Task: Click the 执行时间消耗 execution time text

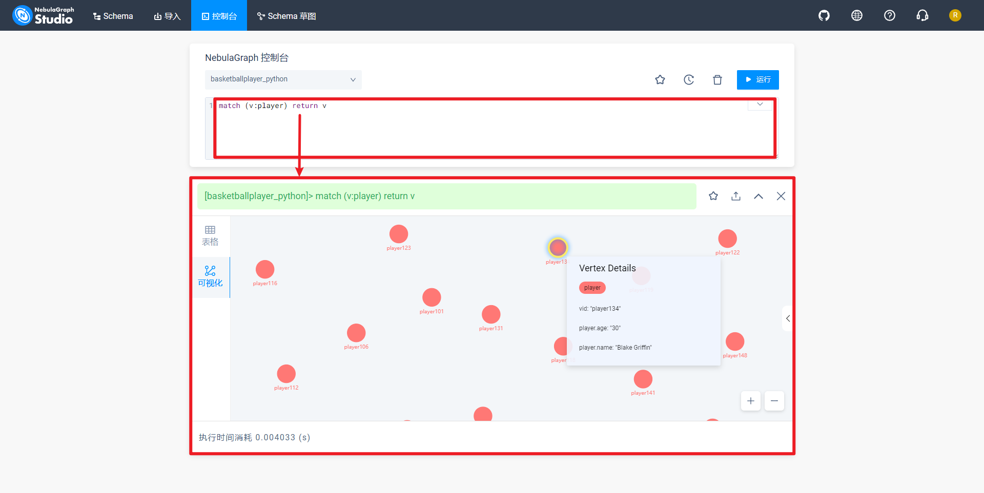Action: [254, 437]
